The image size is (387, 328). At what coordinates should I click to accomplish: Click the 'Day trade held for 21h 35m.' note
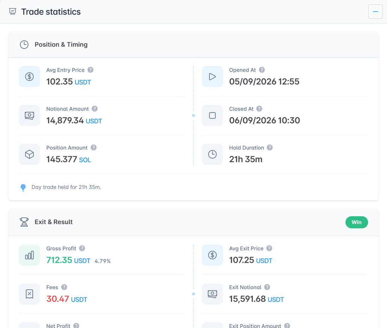pos(66,187)
